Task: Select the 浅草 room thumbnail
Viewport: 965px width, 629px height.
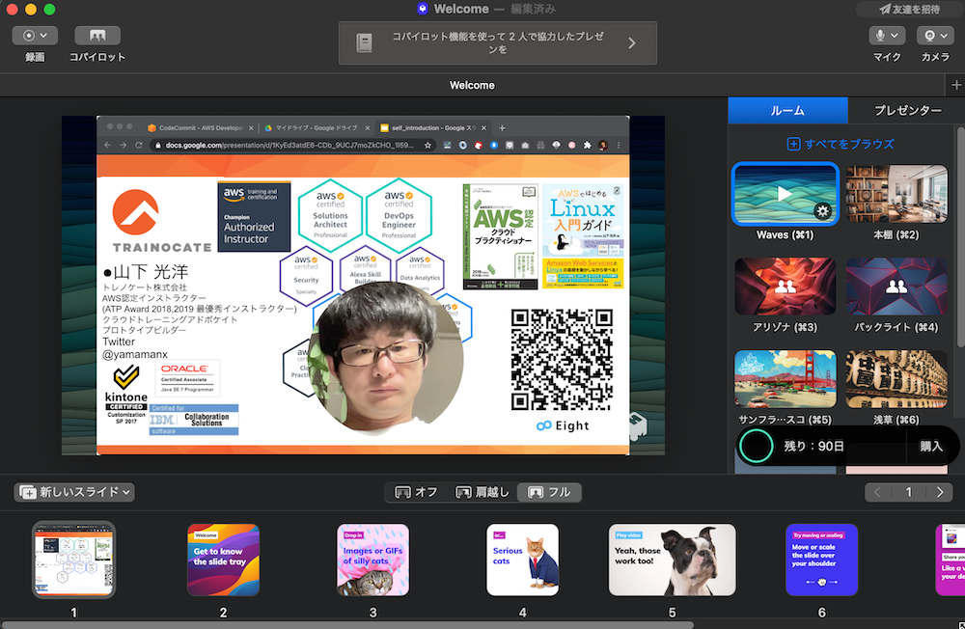Action: (x=896, y=379)
